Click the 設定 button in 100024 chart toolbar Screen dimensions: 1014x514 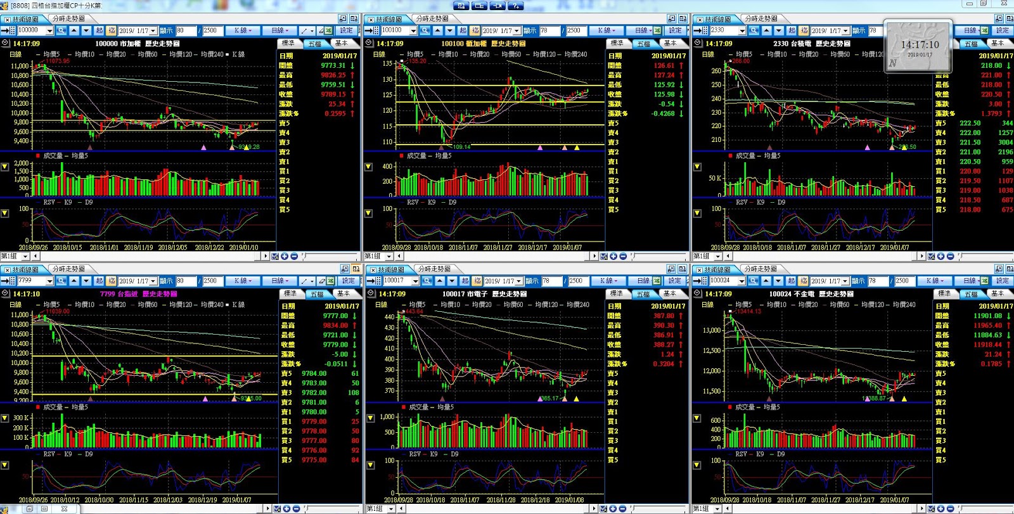tap(1003, 281)
